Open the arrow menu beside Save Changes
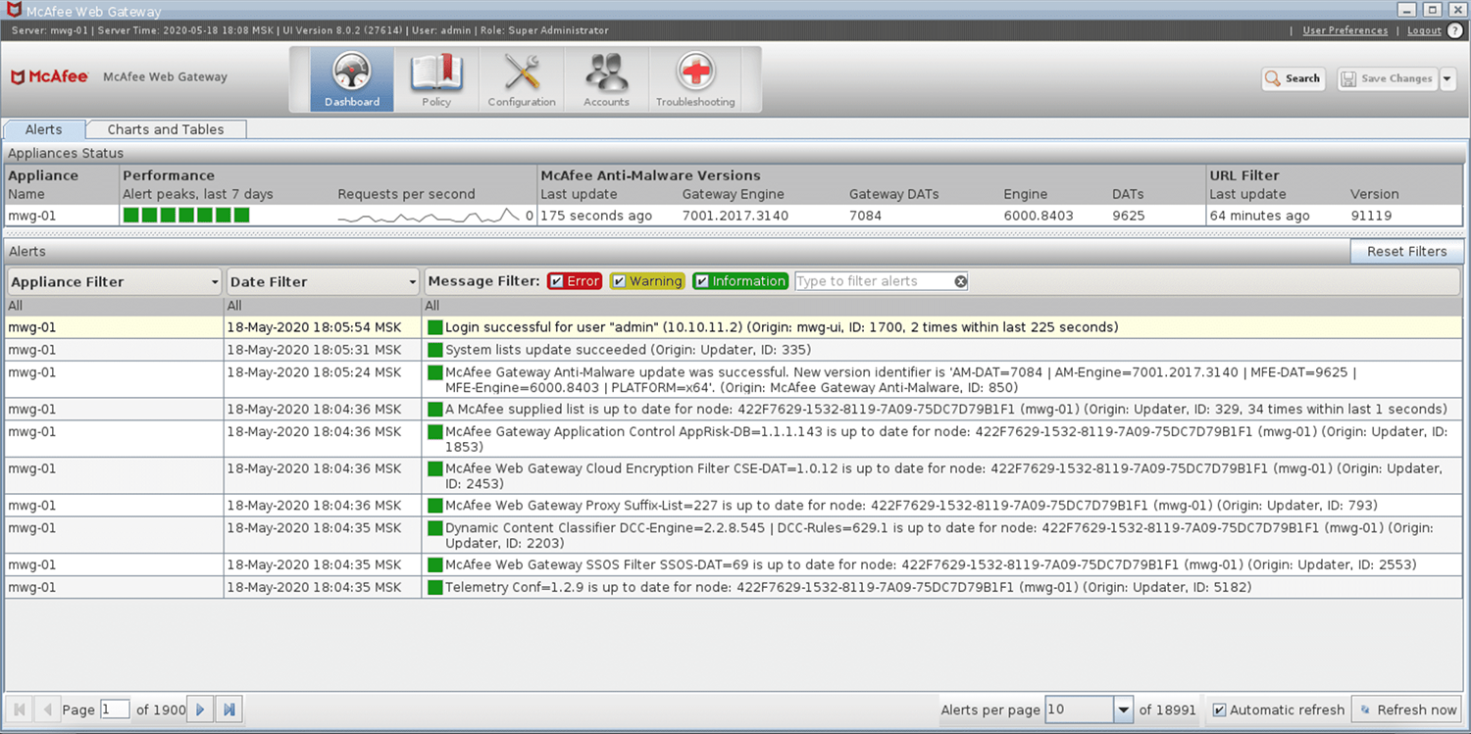Viewport: 1471px width, 734px height. pyautogui.click(x=1447, y=79)
